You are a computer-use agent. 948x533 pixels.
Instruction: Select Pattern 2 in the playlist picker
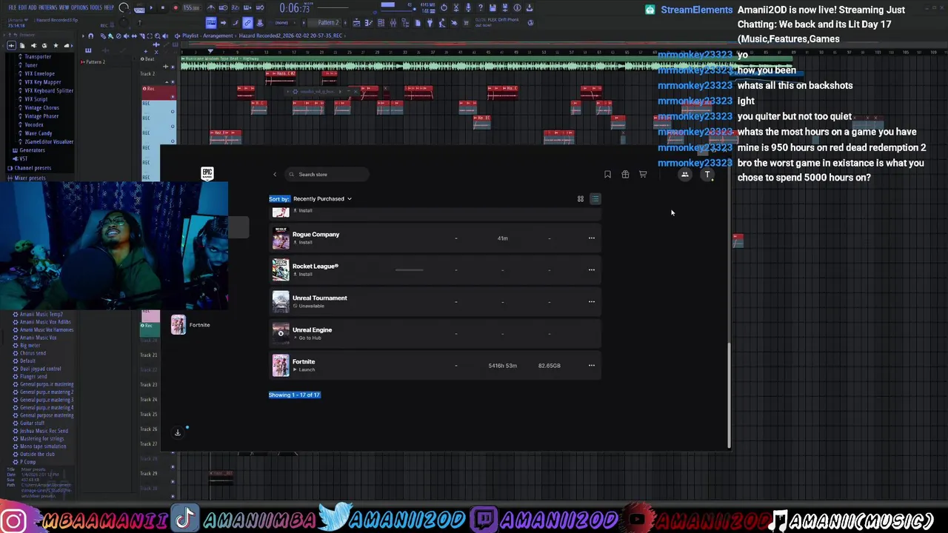[x=96, y=62]
